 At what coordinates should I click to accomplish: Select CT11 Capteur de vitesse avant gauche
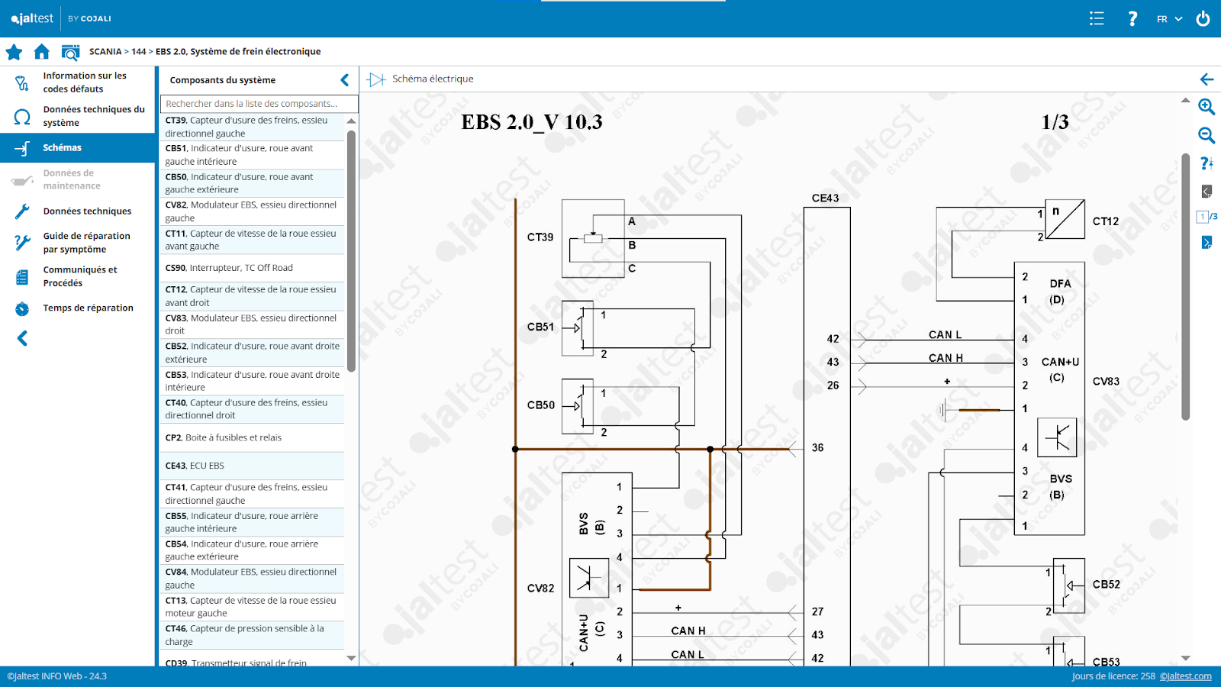[253, 240]
